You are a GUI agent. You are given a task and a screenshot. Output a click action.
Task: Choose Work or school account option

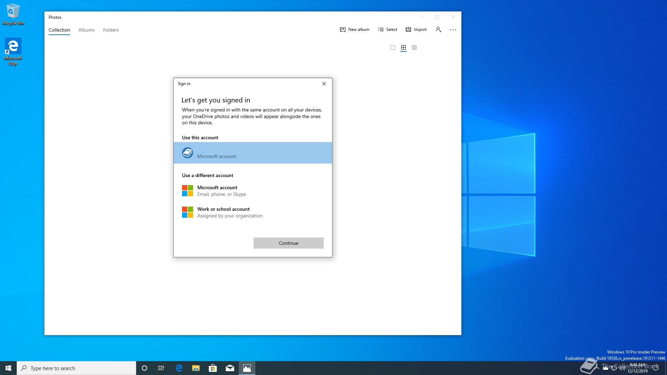(x=229, y=212)
